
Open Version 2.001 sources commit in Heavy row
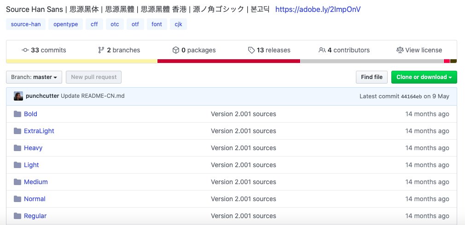[x=244, y=148]
